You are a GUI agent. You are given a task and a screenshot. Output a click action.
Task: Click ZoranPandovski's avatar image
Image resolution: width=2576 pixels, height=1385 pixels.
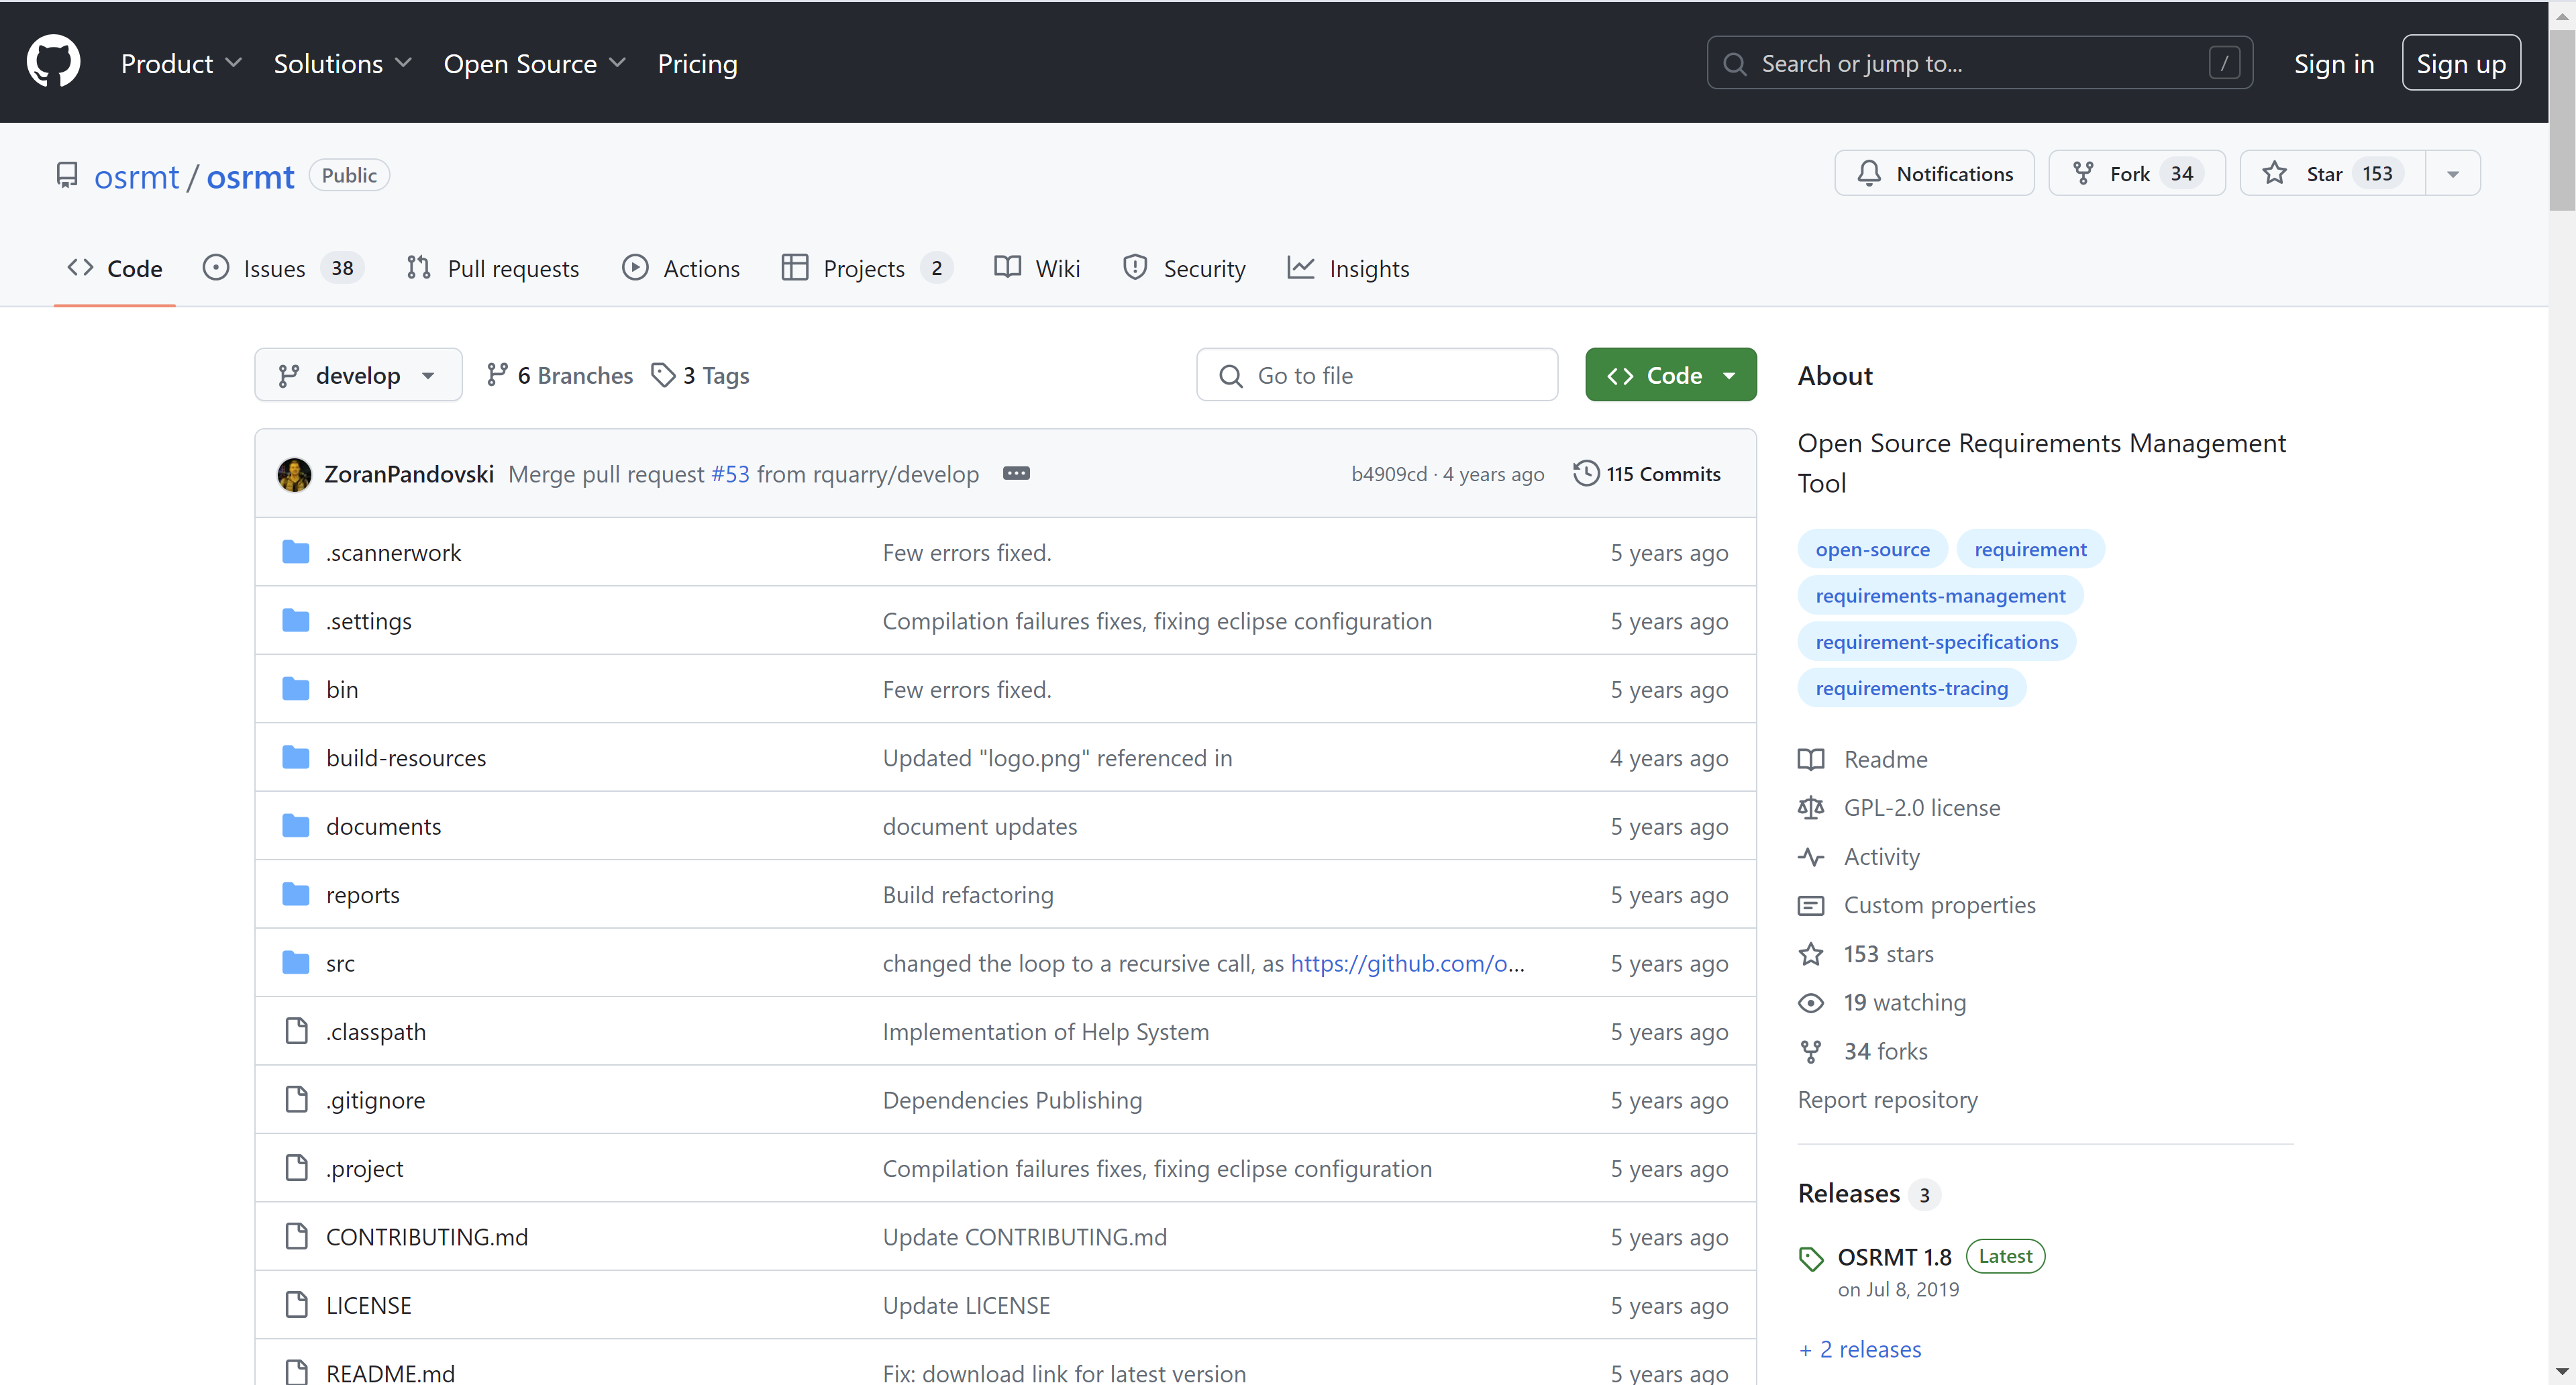click(x=294, y=474)
